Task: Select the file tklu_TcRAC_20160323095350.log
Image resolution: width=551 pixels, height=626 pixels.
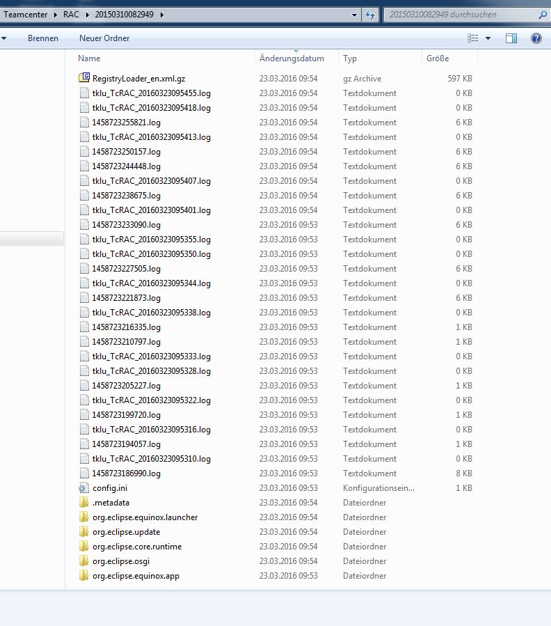Action: tap(152, 254)
